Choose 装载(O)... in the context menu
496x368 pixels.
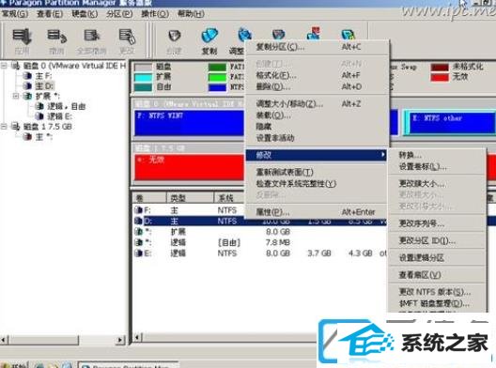pyautogui.click(x=317, y=115)
